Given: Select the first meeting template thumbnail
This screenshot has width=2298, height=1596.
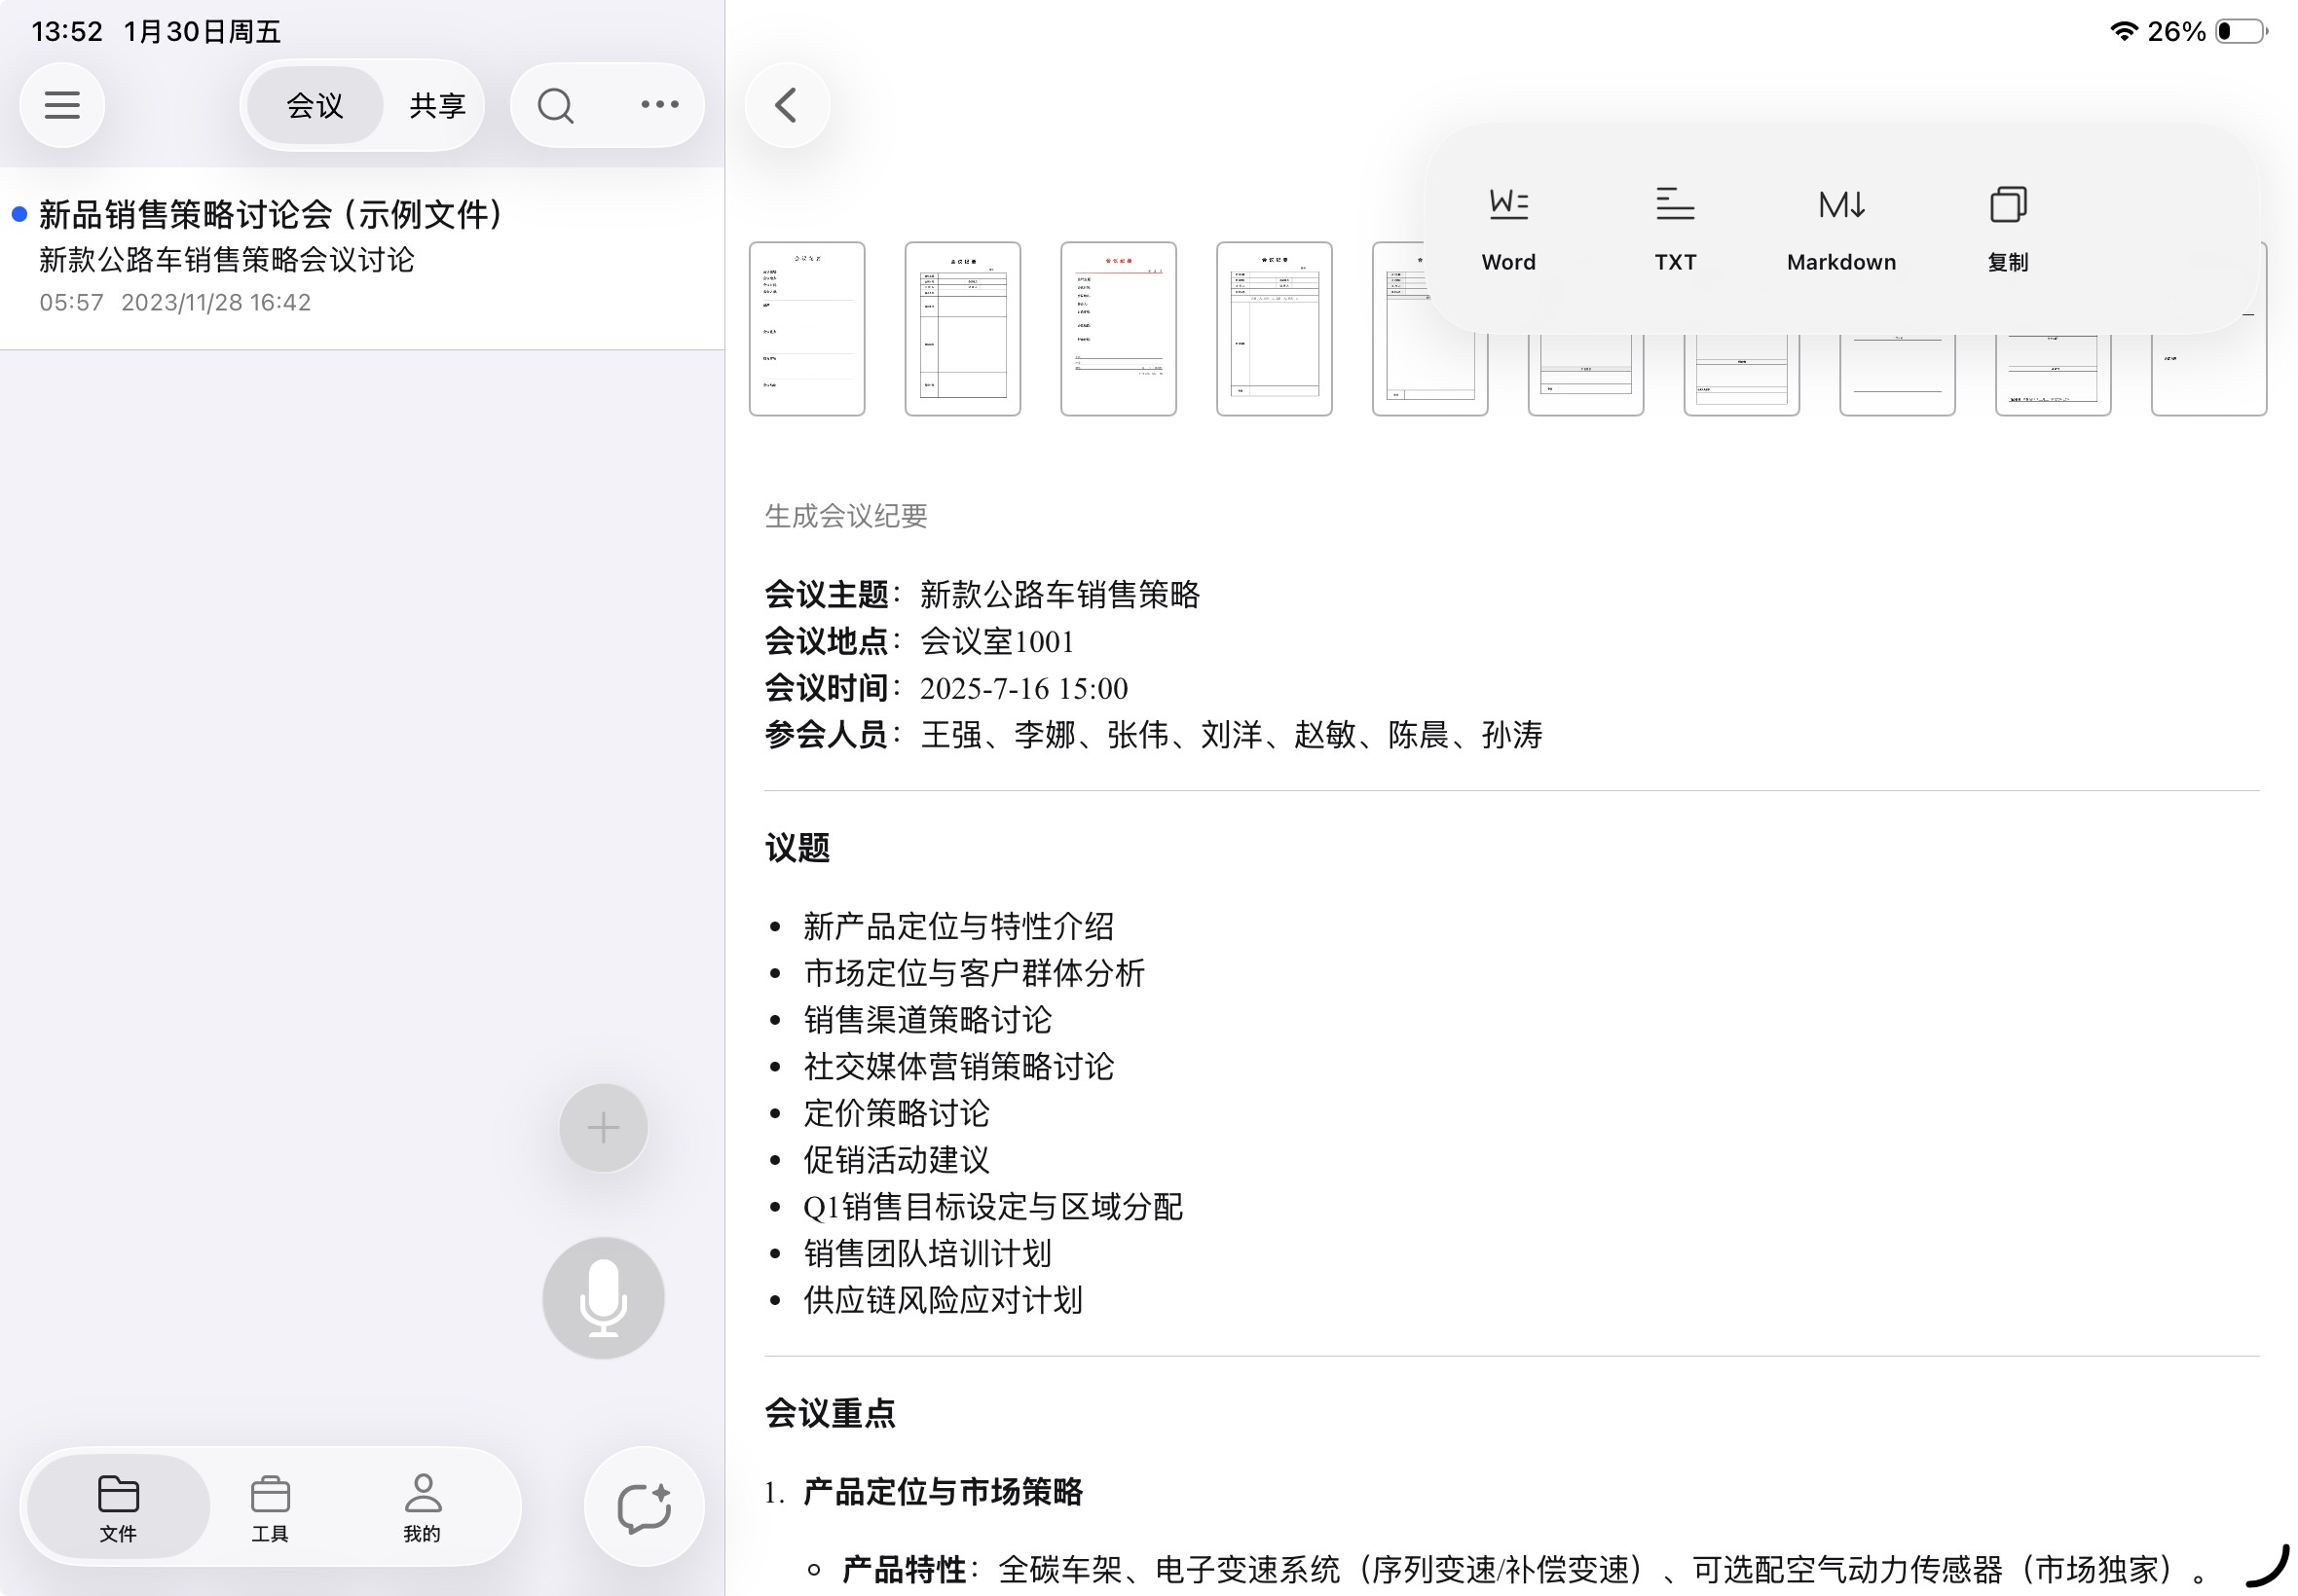Looking at the screenshot, I should click(806, 328).
